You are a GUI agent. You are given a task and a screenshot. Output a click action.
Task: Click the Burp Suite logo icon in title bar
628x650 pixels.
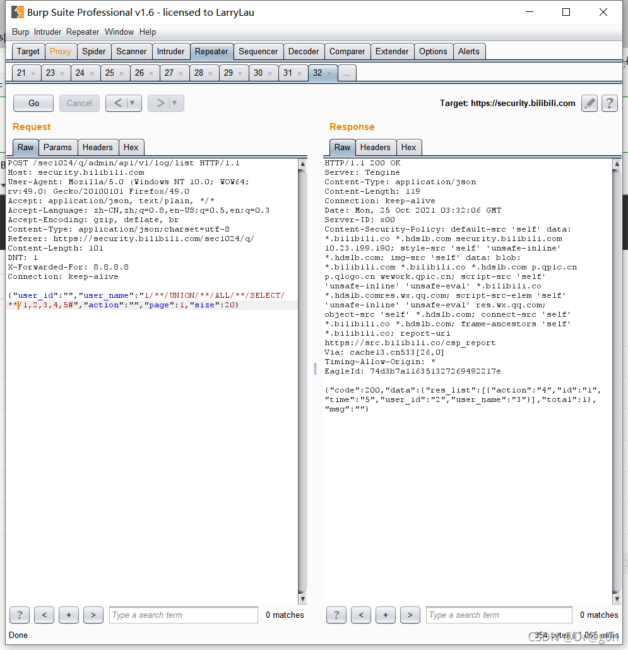[18, 12]
